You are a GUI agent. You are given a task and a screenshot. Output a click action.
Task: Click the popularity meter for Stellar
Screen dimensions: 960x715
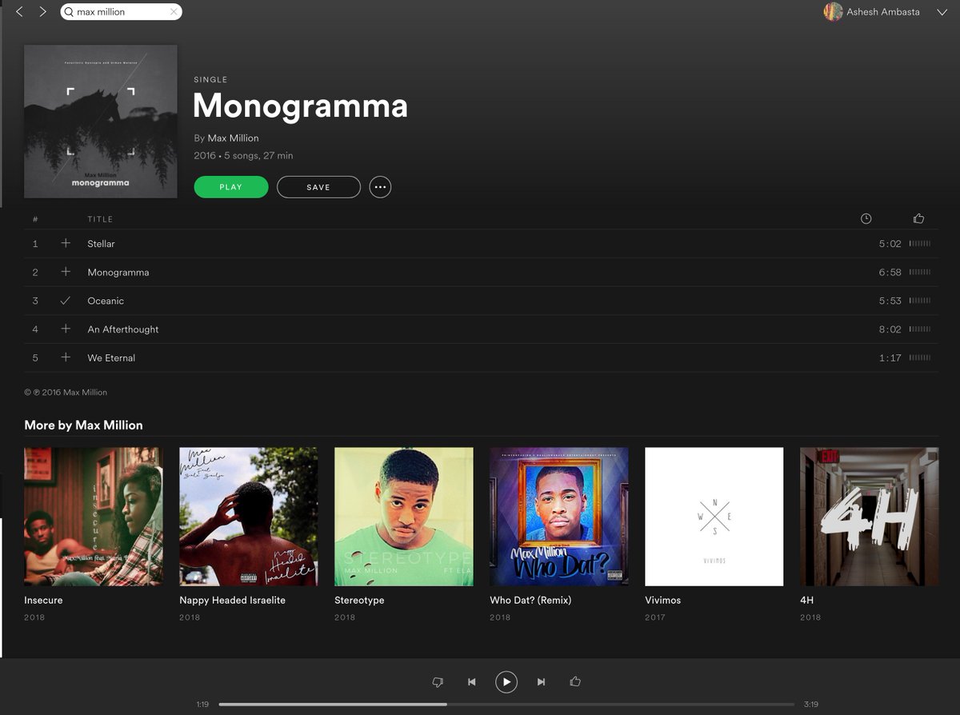point(920,244)
